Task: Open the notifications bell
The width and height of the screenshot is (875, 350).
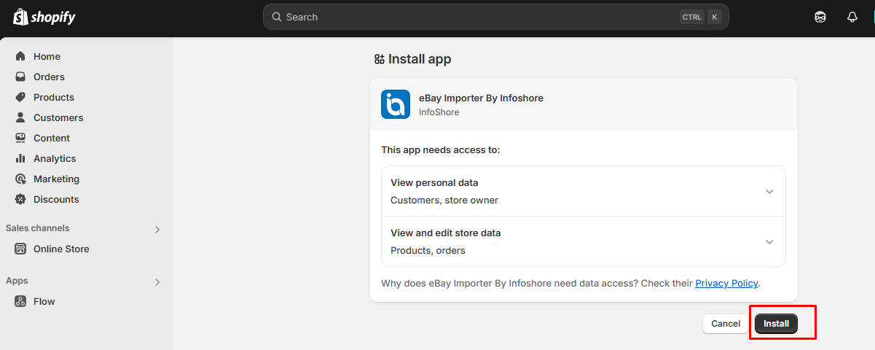Action: click(x=852, y=17)
